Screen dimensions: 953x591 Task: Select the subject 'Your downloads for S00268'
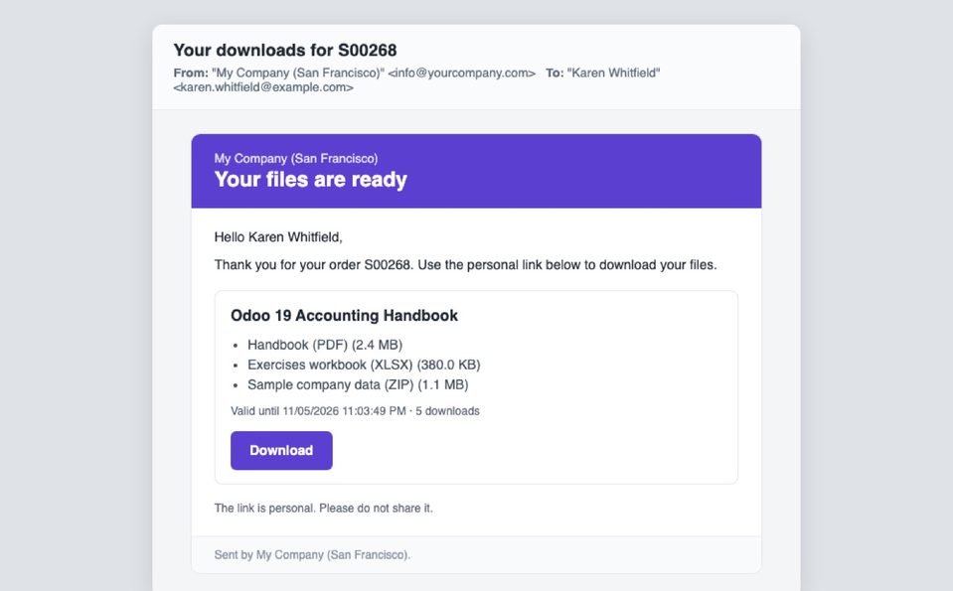285,50
